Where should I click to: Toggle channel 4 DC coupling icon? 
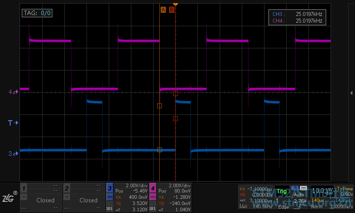(153, 197)
